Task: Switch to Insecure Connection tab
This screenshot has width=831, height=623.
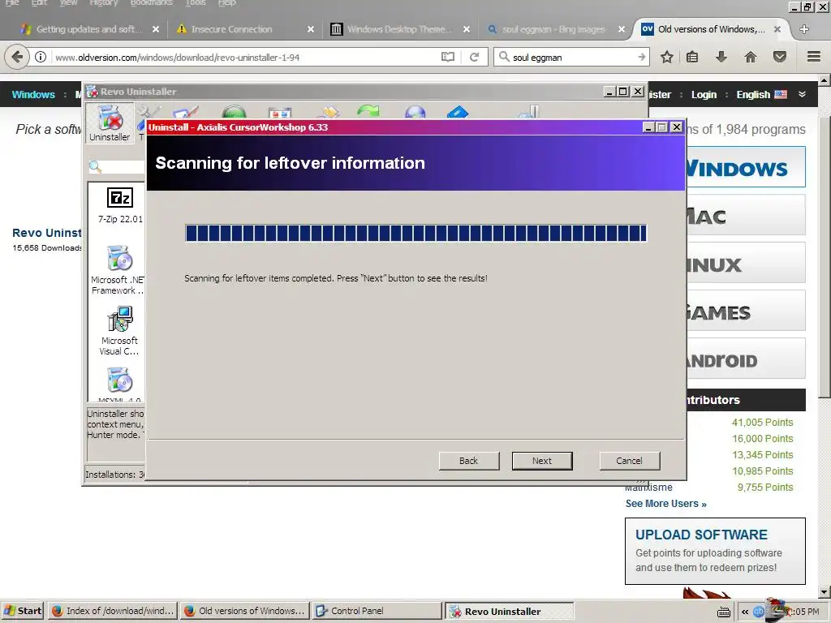Action: tap(231, 29)
